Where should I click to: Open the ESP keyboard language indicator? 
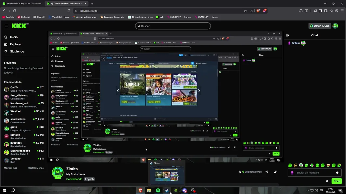tap(322, 190)
